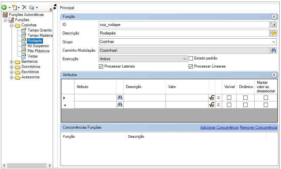281x169 pixels.
Task: Click sigma icon in new attribute row
Action: click(x=219, y=105)
